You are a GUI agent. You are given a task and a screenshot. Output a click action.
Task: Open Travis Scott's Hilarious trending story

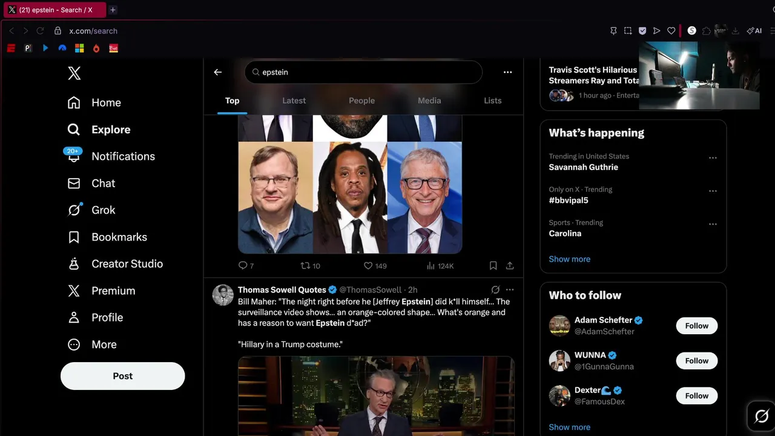[x=593, y=75]
